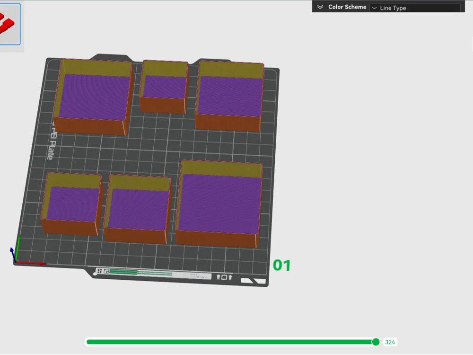
Task: Select the box at back-right of plate
Action: 229,96
